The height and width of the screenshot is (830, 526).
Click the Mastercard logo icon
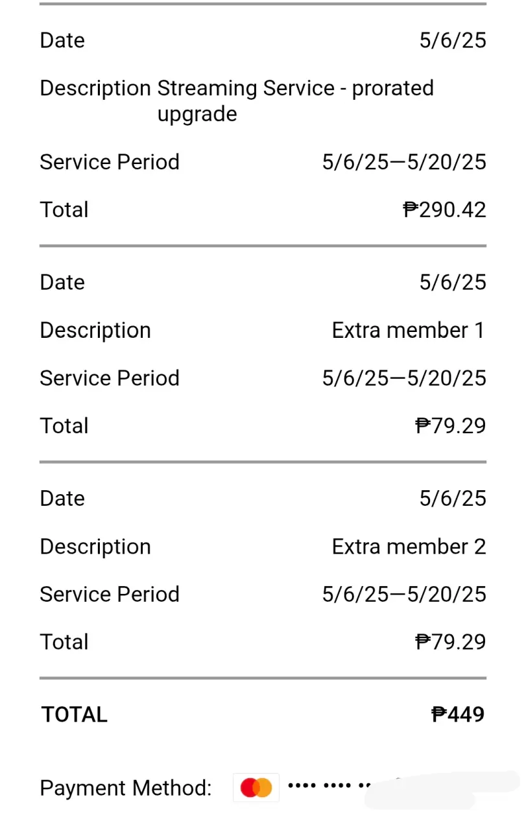click(256, 788)
